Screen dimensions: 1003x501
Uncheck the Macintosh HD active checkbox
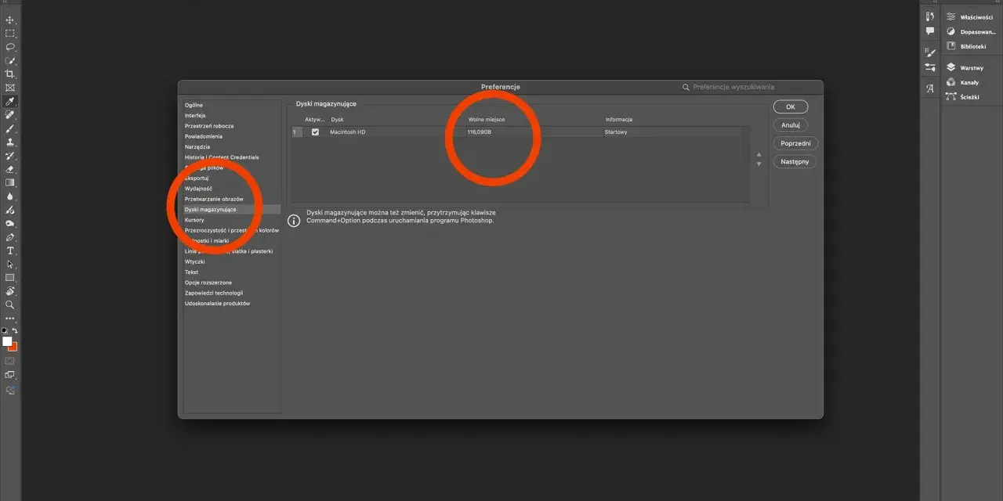[315, 132]
